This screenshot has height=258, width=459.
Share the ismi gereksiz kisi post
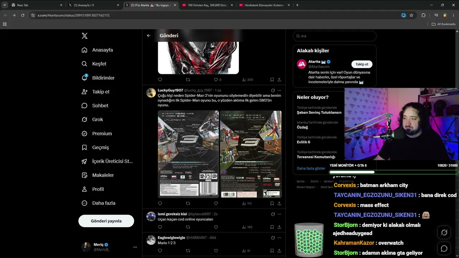(x=279, y=227)
